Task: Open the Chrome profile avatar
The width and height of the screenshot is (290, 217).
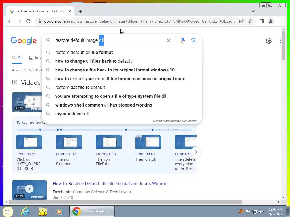Action: (270, 21)
